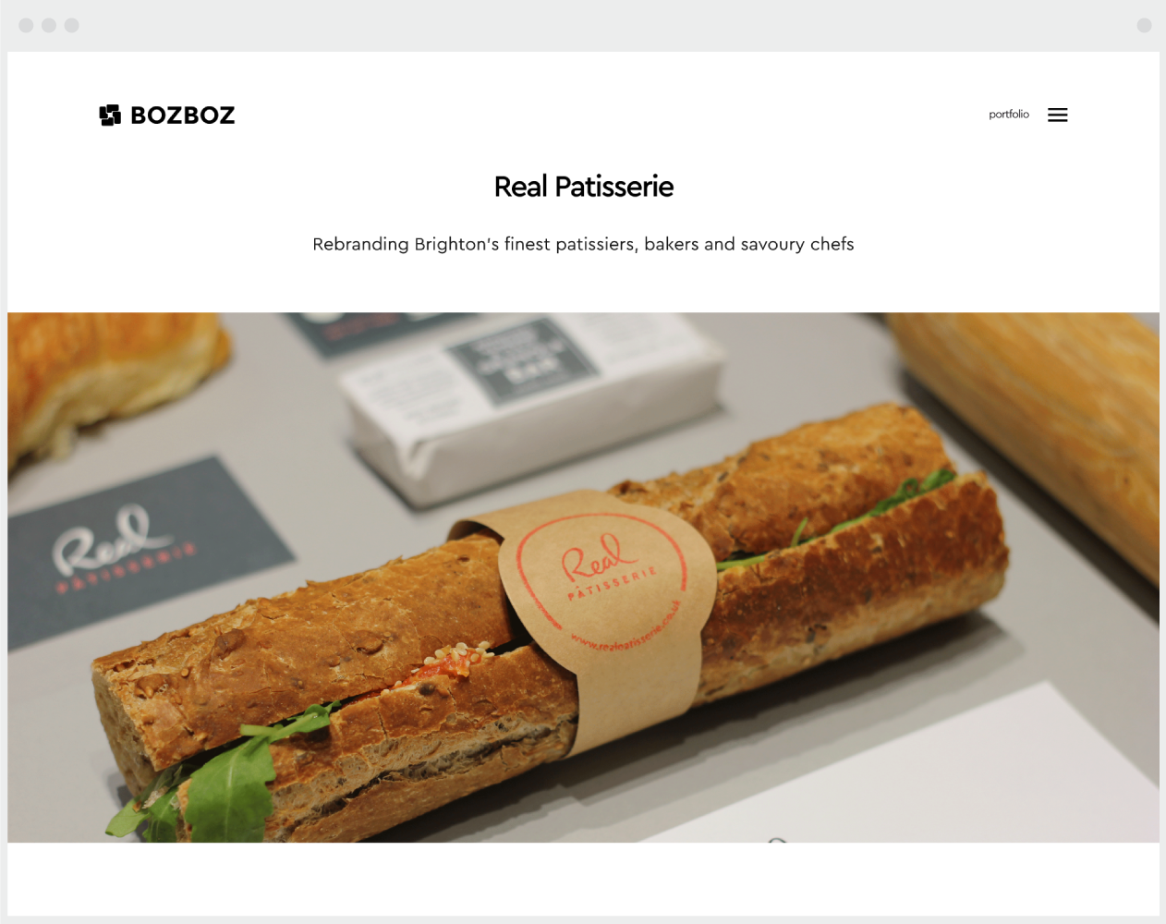
Task: Click the BOZBOZ squares logo icon
Action: [x=110, y=115]
